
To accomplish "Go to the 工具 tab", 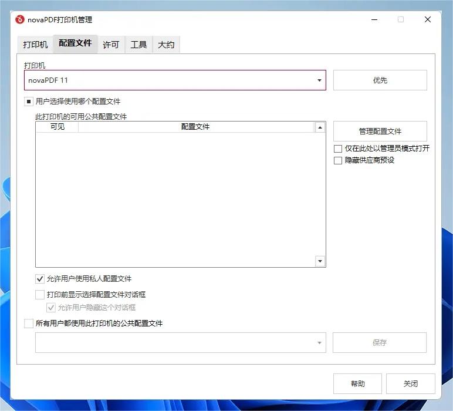I will coord(138,45).
